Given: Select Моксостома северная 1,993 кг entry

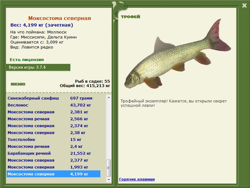Looking at the screenshot, I should (54, 167).
